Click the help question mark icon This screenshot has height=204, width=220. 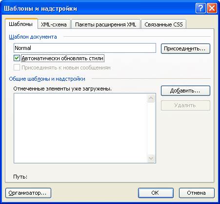tap(200, 8)
